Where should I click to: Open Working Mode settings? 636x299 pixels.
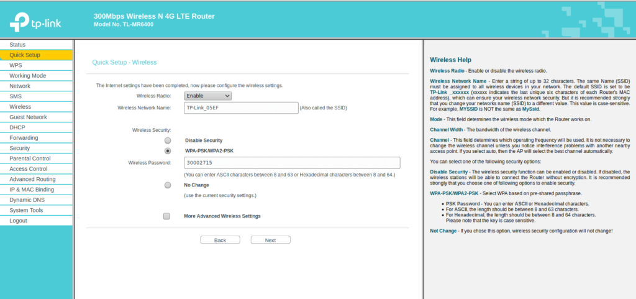27,76
